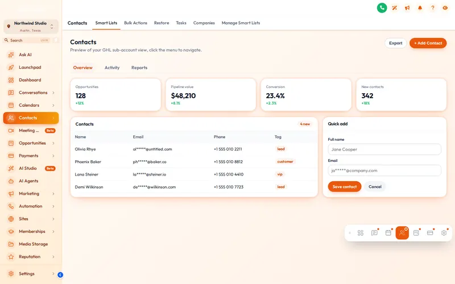The width and height of the screenshot is (455, 284).
Task: Open the Meeting Beta sidebar item
Action: (x=31, y=131)
